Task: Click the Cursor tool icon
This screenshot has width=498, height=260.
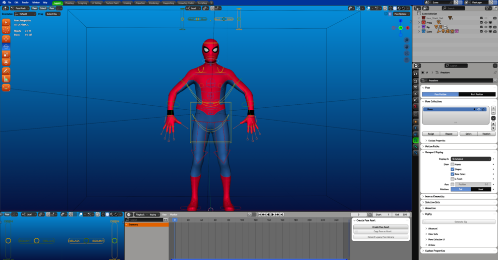Action: click(6, 31)
